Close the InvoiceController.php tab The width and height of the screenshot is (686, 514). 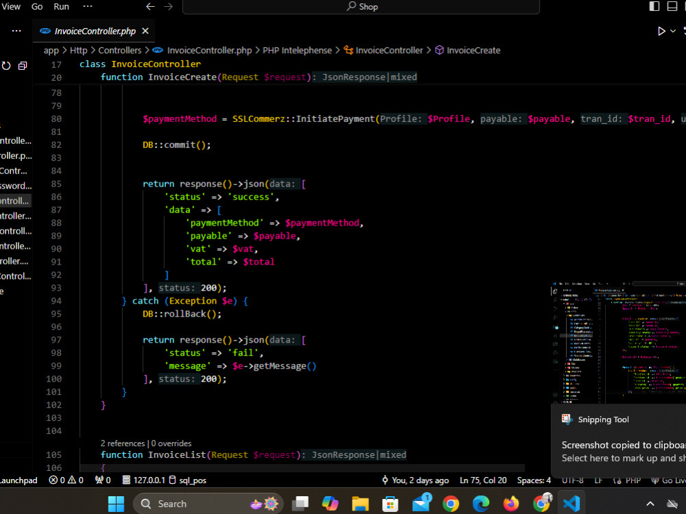tap(145, 31)
